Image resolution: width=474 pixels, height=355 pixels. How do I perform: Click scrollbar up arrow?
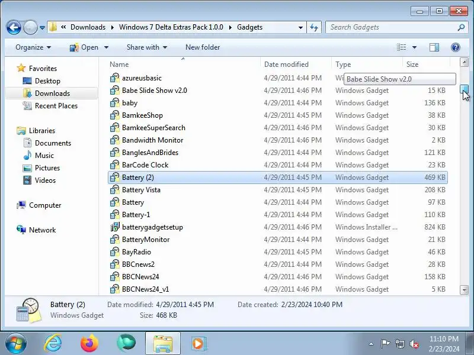coord(464,62)
